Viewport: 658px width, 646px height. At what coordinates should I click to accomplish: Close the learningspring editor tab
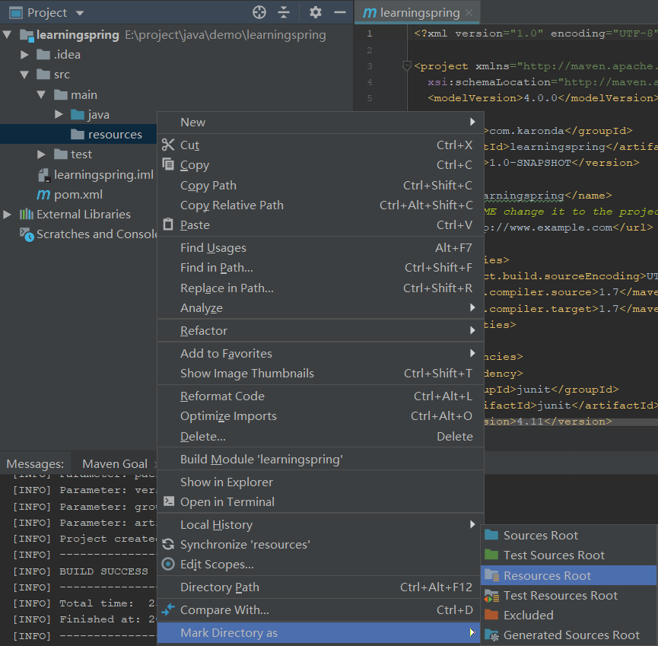coord(469,13)
